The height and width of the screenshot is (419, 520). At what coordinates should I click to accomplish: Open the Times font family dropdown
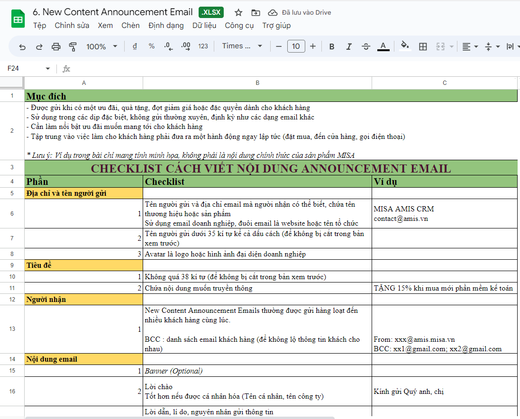[x=242, y=46]
